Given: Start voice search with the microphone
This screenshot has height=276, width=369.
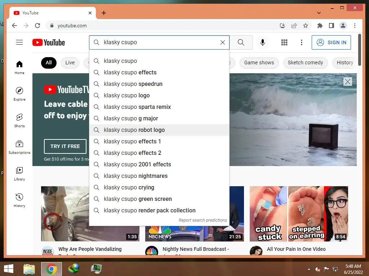Looking at the screenshot, I should [263, 42].
